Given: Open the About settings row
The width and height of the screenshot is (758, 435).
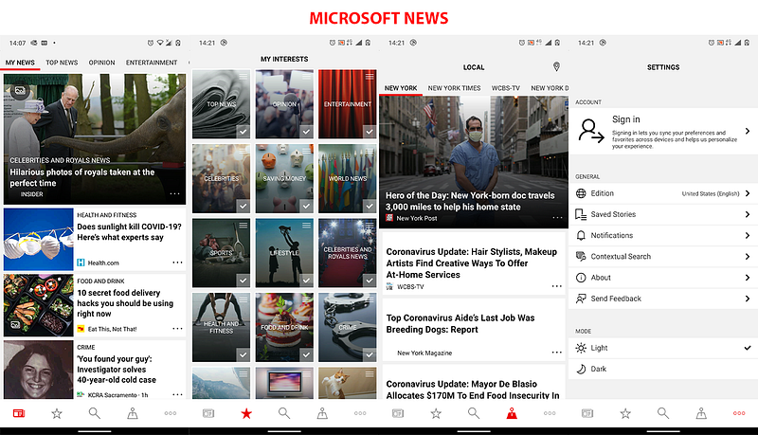Looking at the screenshot, I should pyautogui.click(x=663, y=278).
